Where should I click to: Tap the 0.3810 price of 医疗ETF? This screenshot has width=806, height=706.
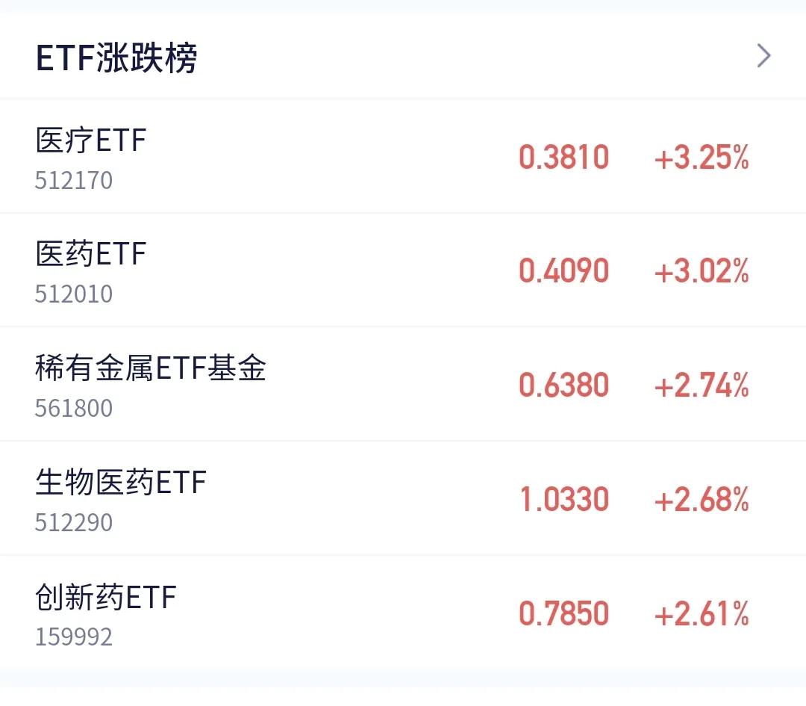coord(564,157)
